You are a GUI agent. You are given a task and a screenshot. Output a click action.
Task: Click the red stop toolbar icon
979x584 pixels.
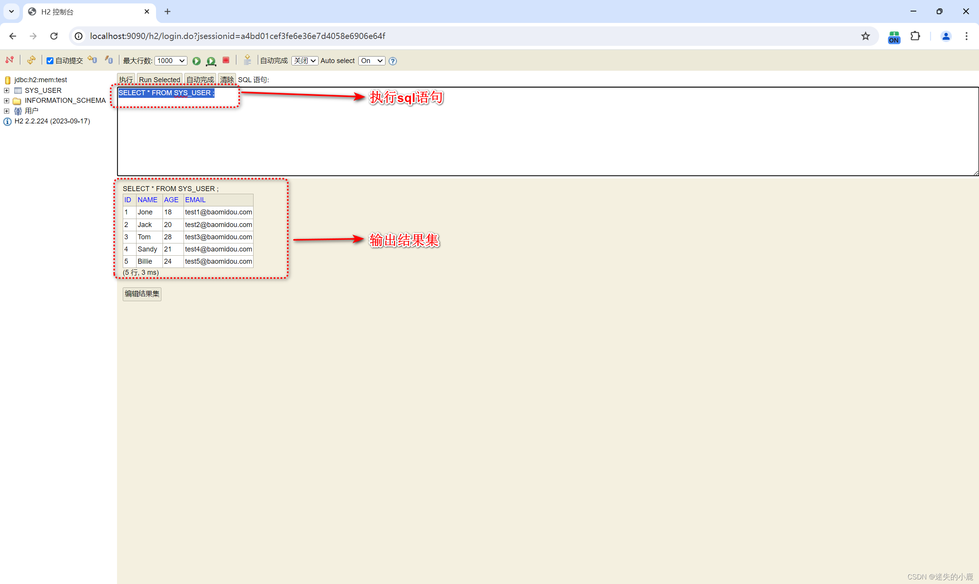tap(226, 60)
